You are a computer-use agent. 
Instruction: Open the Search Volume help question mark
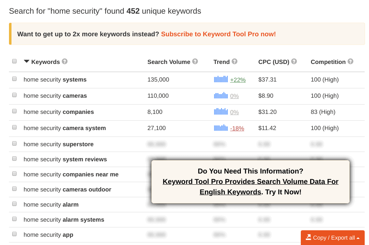[x=195, y=61]
